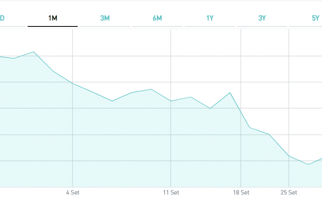Viewport: 322px width, 215px height.
Task: Click the small peak just before 11 Set
Action: click(151, 90)
